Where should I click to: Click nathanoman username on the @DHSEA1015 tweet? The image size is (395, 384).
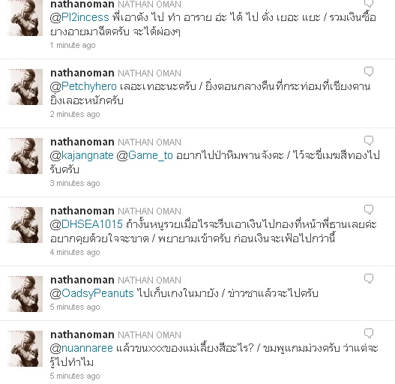(x=82, y=211)
